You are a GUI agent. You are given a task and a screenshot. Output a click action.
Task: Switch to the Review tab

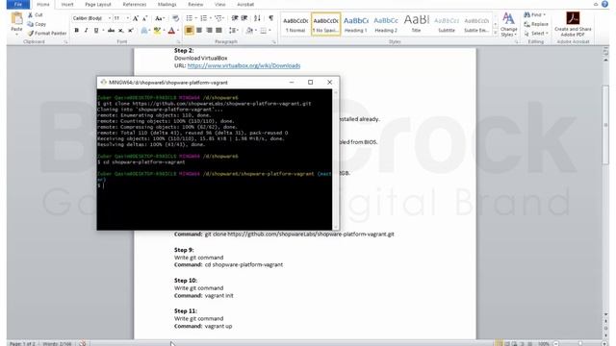point(195,4)
